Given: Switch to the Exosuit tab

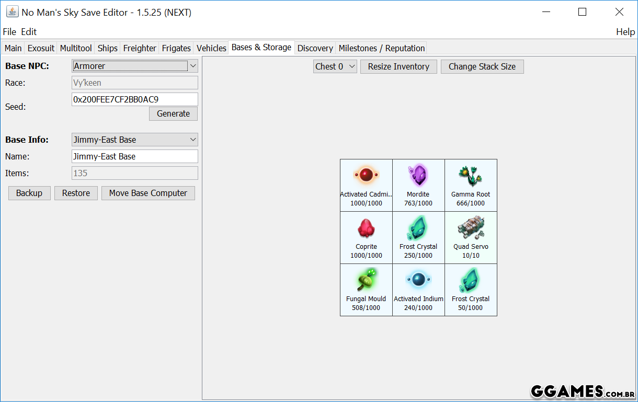Looking at the screenshot, I should pos(41,48).
